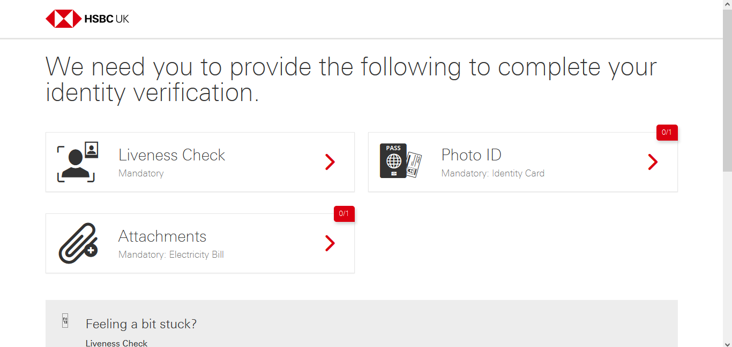
Task: Expand Liveness Check using its red chevron
Action: (x=330, y=162)
